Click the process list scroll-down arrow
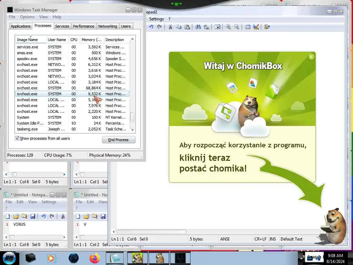The width and height of the screenshot is (353, 265). [132, 130]
